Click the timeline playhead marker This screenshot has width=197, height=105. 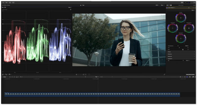[98, 79]
